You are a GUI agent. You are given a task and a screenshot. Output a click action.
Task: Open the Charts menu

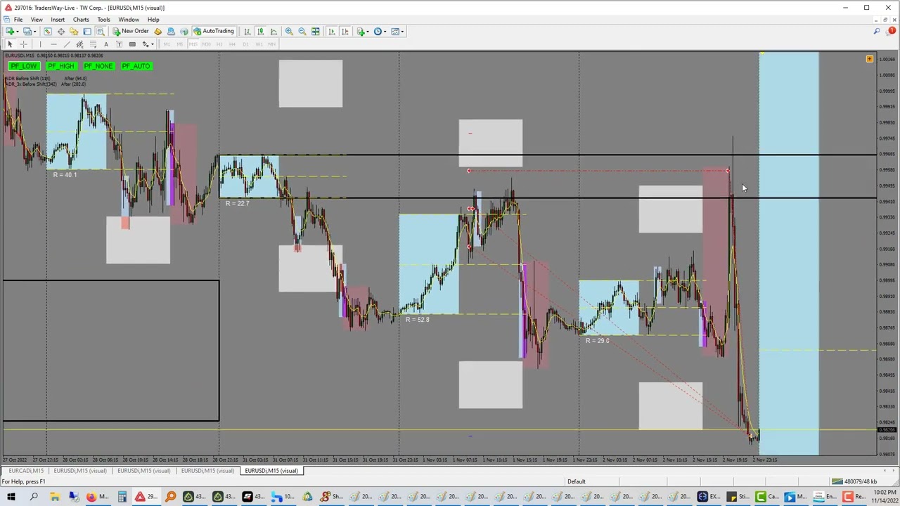click(x=81, y=20)
